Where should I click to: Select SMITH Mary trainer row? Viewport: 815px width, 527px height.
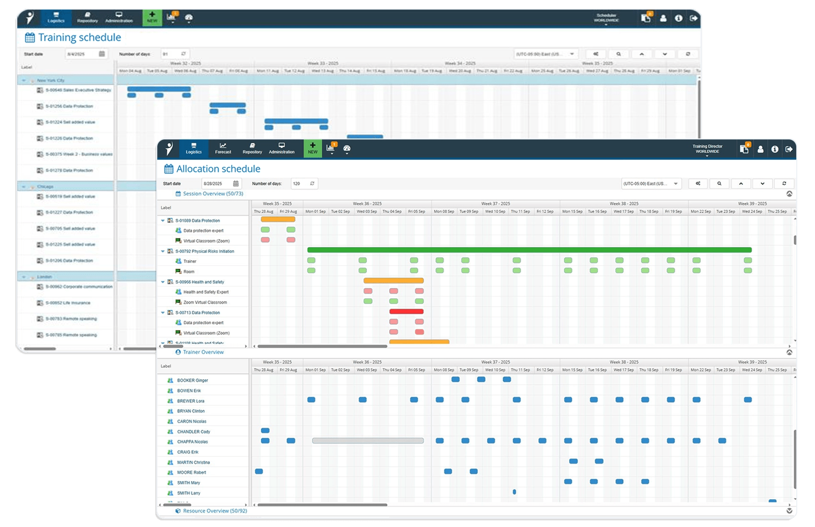203,483
